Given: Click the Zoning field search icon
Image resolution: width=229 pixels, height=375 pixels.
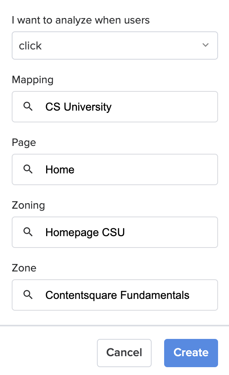Looking at the screenshot, I should click(28, 232).
